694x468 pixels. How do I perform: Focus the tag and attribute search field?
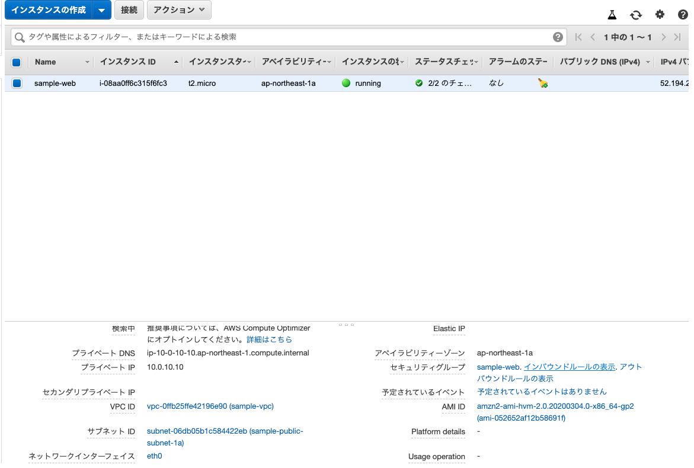[x=284, y=37]
